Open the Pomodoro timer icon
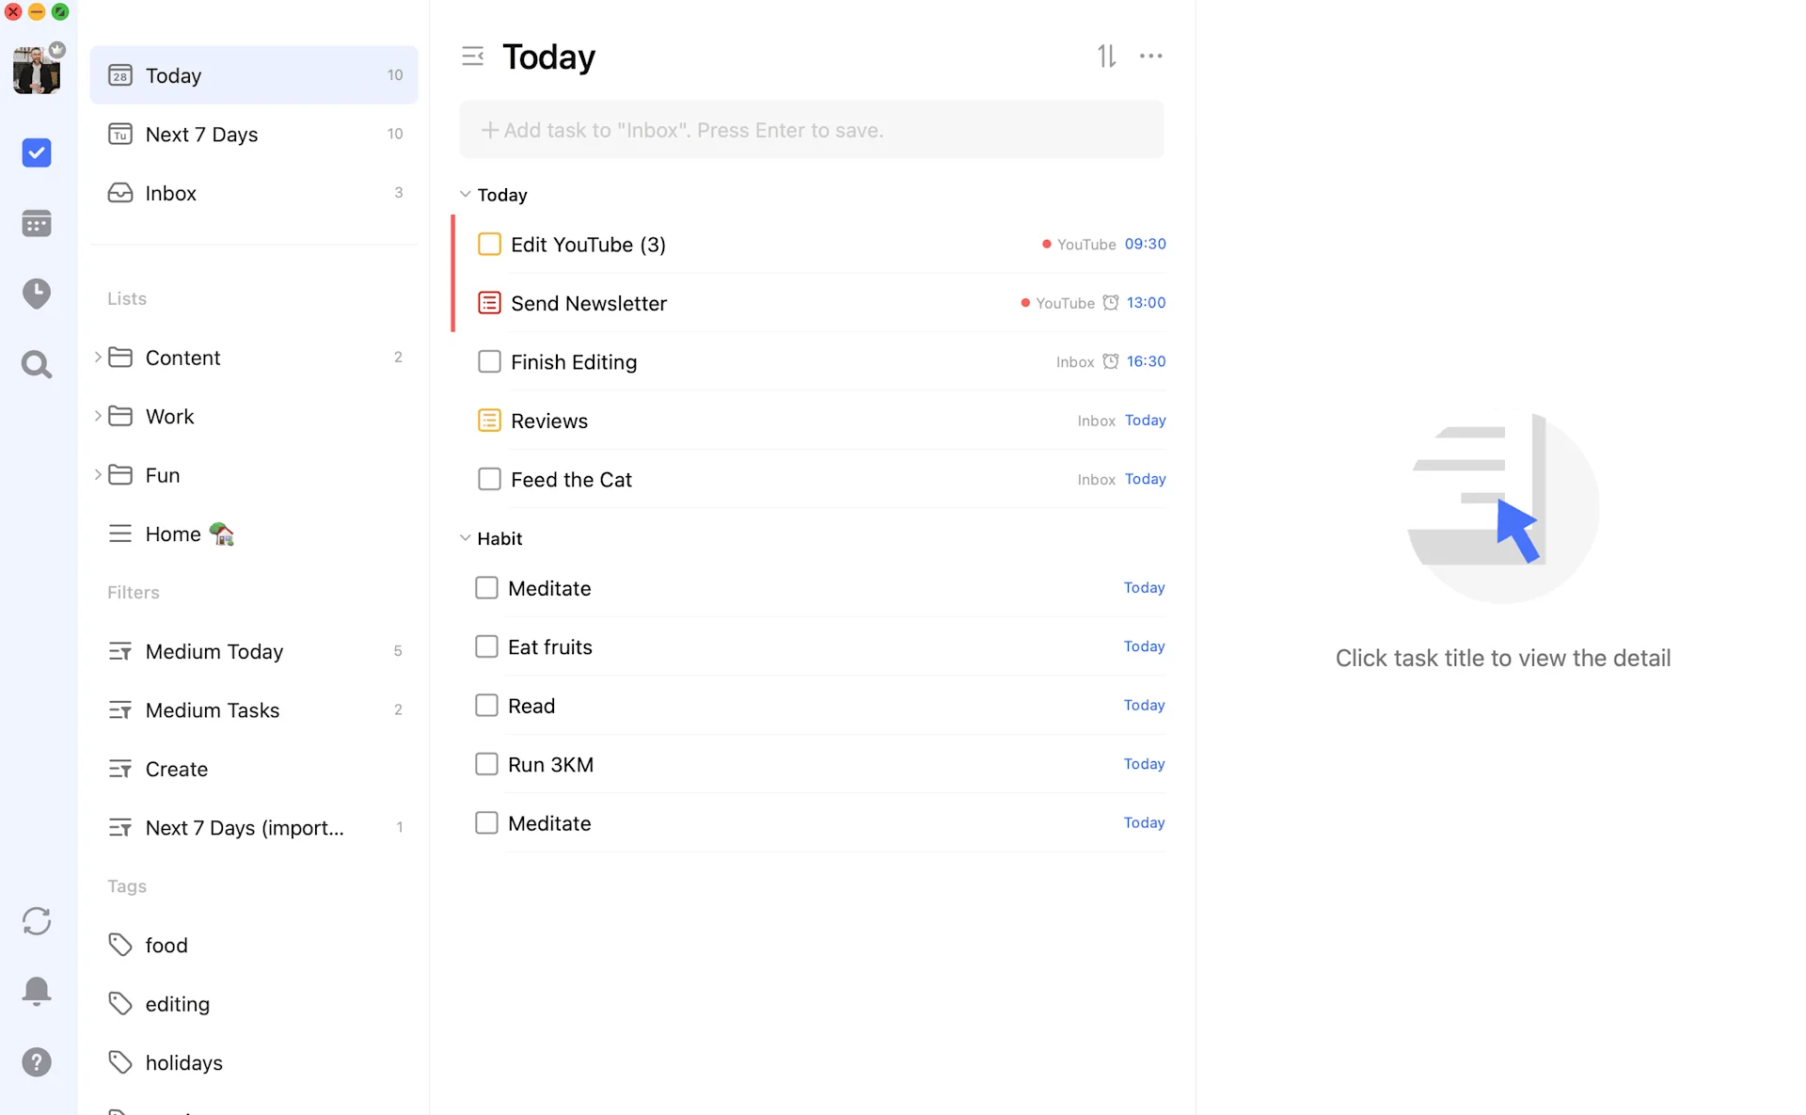1806x1115 pixels. click(x=36, y=294)
